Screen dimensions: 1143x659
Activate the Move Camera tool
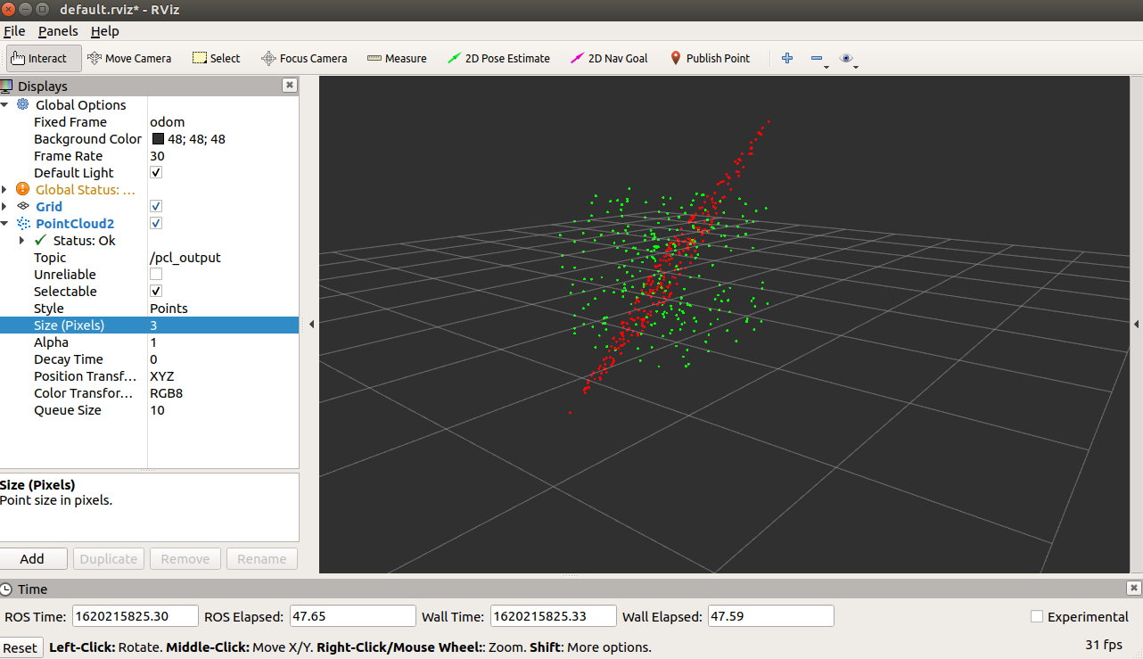coord(129,58)
